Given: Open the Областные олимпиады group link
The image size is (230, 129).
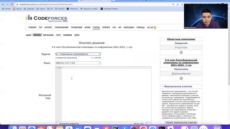Looking at the screenshot, I should [x=181, y=39].
